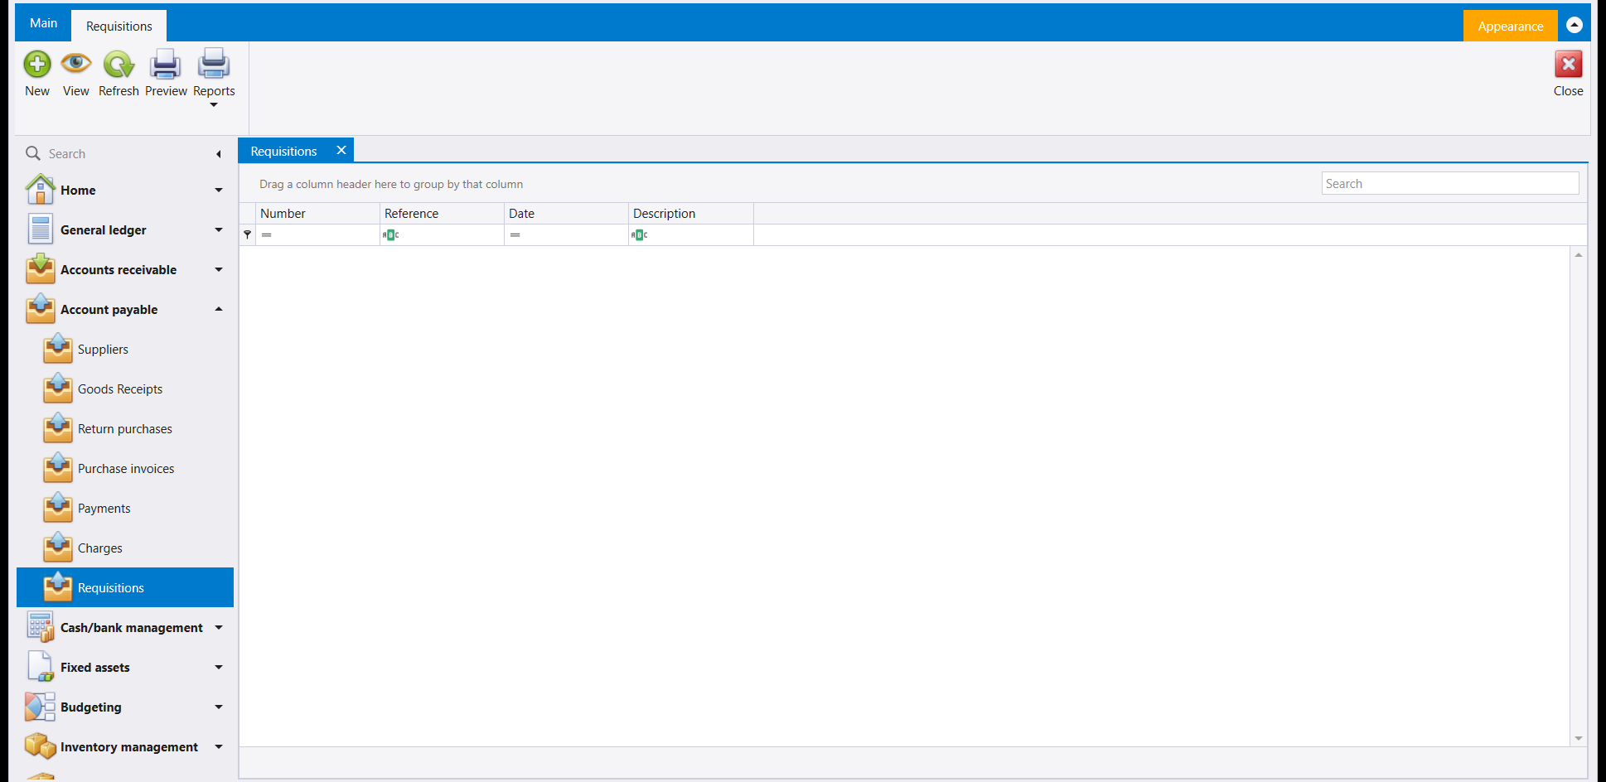Collapse the navigation sidebar arrow
The image size is (1606, 782).
click(x=219, y=154)
